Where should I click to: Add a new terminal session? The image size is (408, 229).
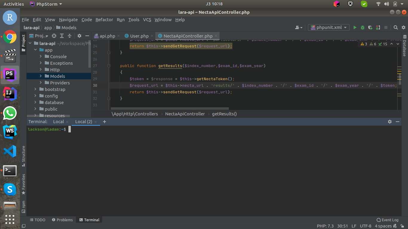click(105, 122)
